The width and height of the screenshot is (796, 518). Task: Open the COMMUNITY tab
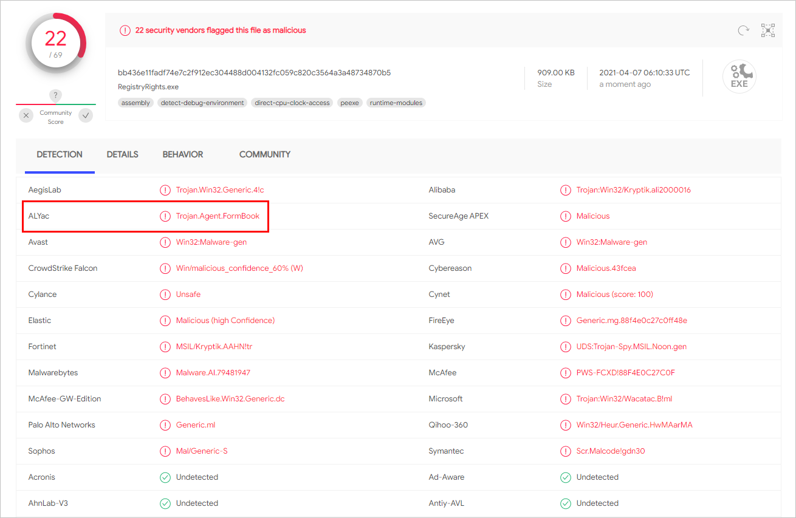click(265, 155)
